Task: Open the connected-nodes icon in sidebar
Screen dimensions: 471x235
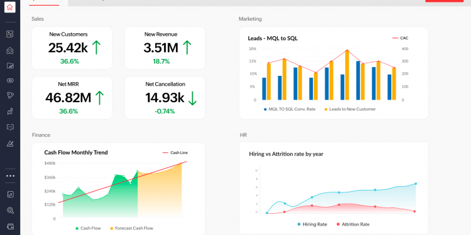Action: tap(10, 95)
